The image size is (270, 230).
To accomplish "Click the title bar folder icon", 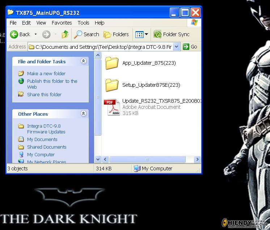I will click(x=10, y=12).
